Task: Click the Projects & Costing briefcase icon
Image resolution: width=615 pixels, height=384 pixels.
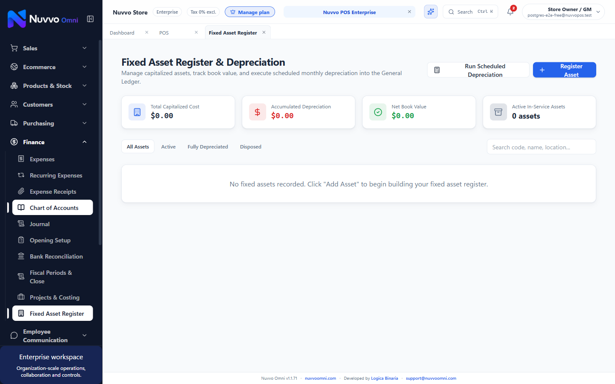Action: 21,297
